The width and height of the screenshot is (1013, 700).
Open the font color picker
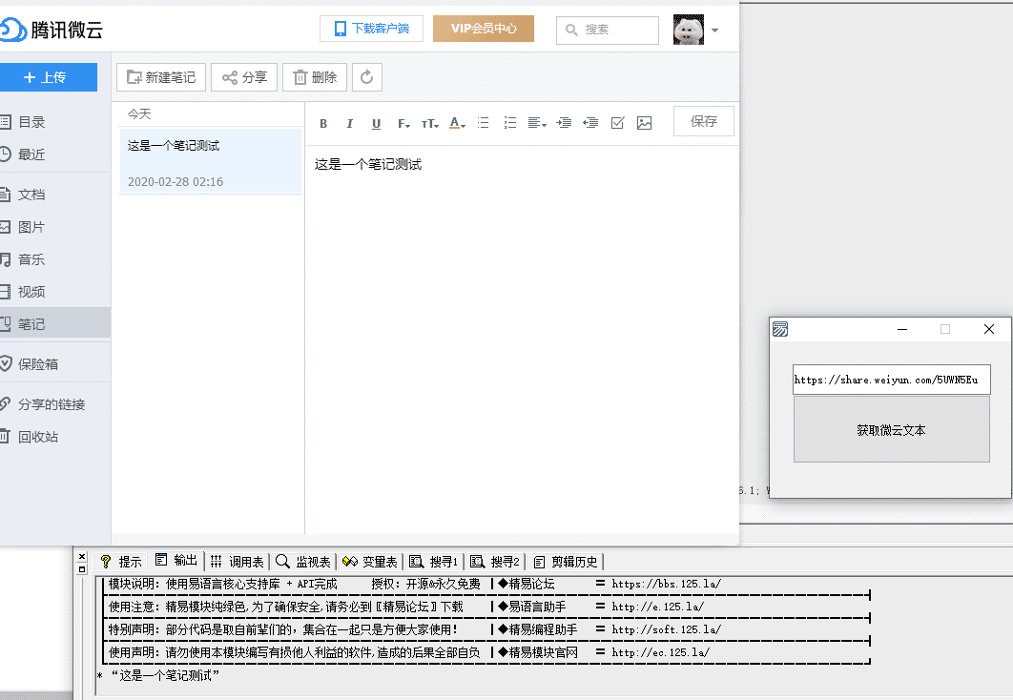tap(458, 123)
